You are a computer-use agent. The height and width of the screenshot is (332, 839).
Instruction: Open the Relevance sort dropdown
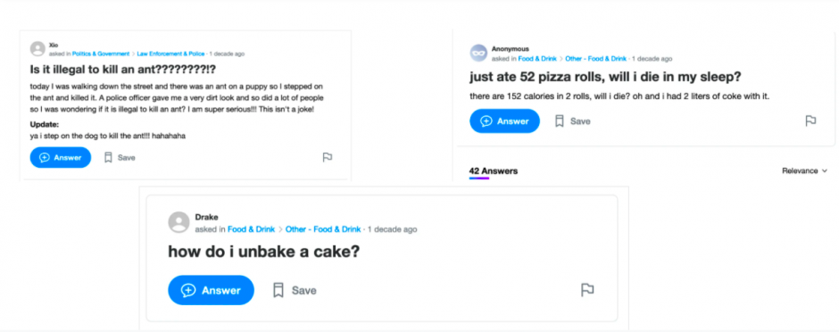click(x=804, y=171)
